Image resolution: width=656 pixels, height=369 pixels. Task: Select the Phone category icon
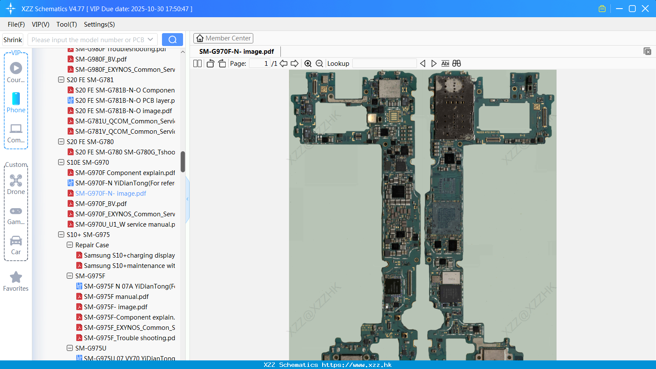click(x=16, y=102)
